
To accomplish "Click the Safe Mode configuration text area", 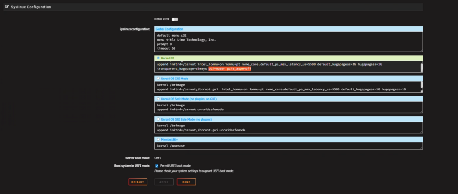I will tap(289, 107).
